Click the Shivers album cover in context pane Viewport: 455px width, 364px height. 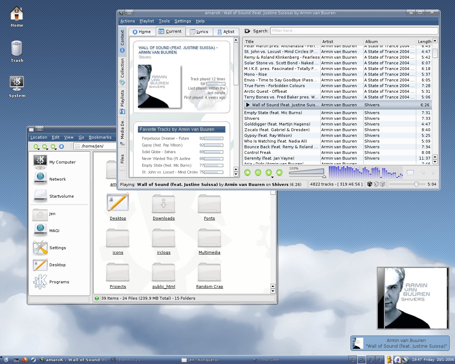coord(159,86)
